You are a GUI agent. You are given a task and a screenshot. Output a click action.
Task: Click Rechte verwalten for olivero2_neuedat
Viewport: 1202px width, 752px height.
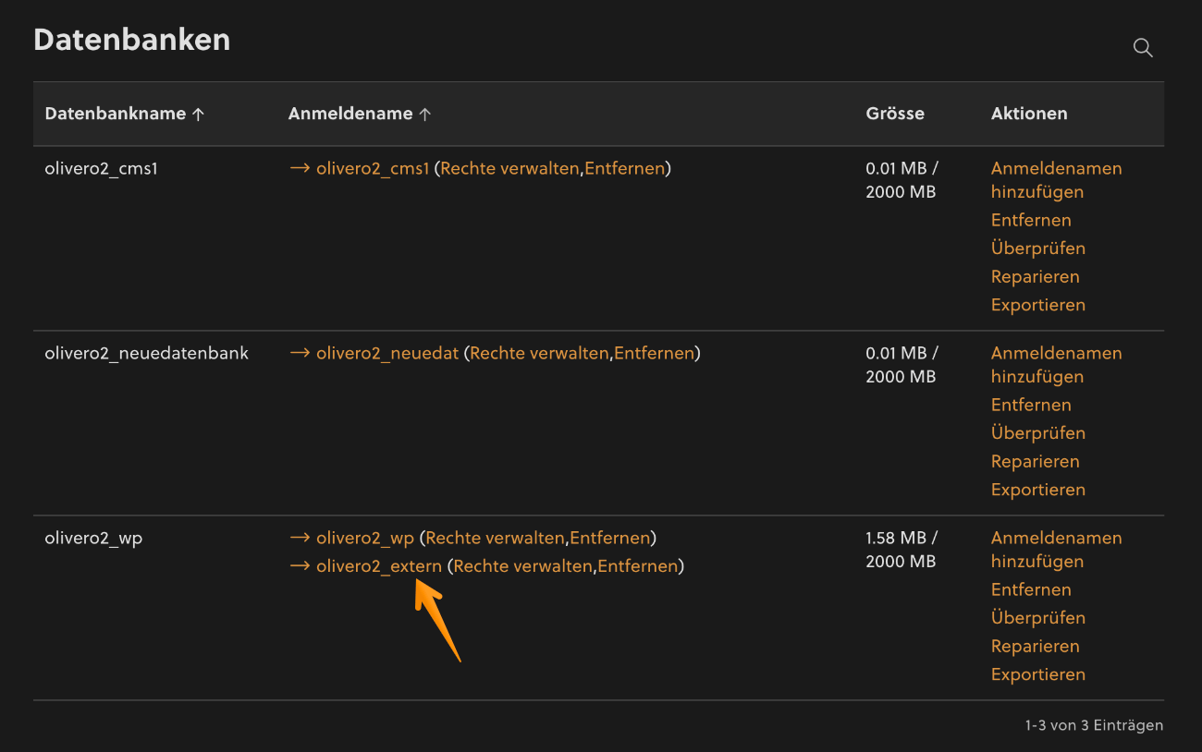coord(539,353)
